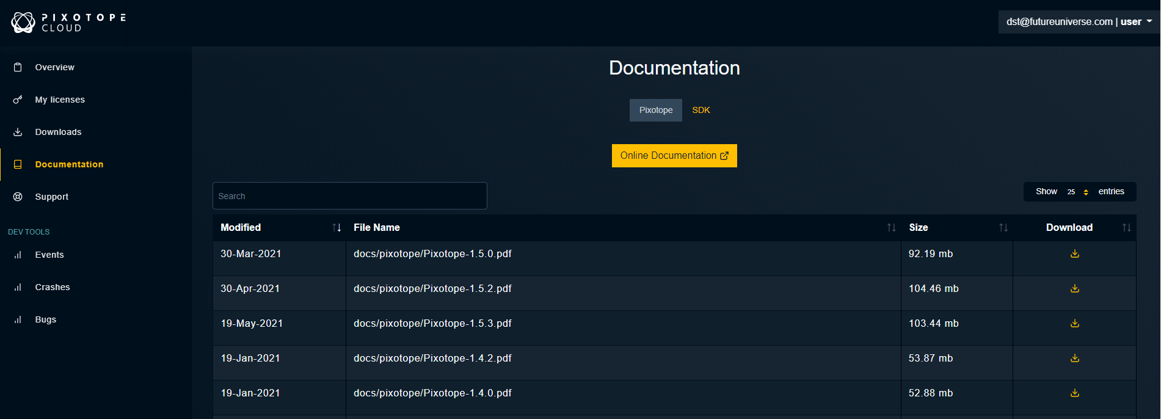Sort table by Modified column arrows
This screenshot has height=419, width=1161.
click(x=337, y=228)
